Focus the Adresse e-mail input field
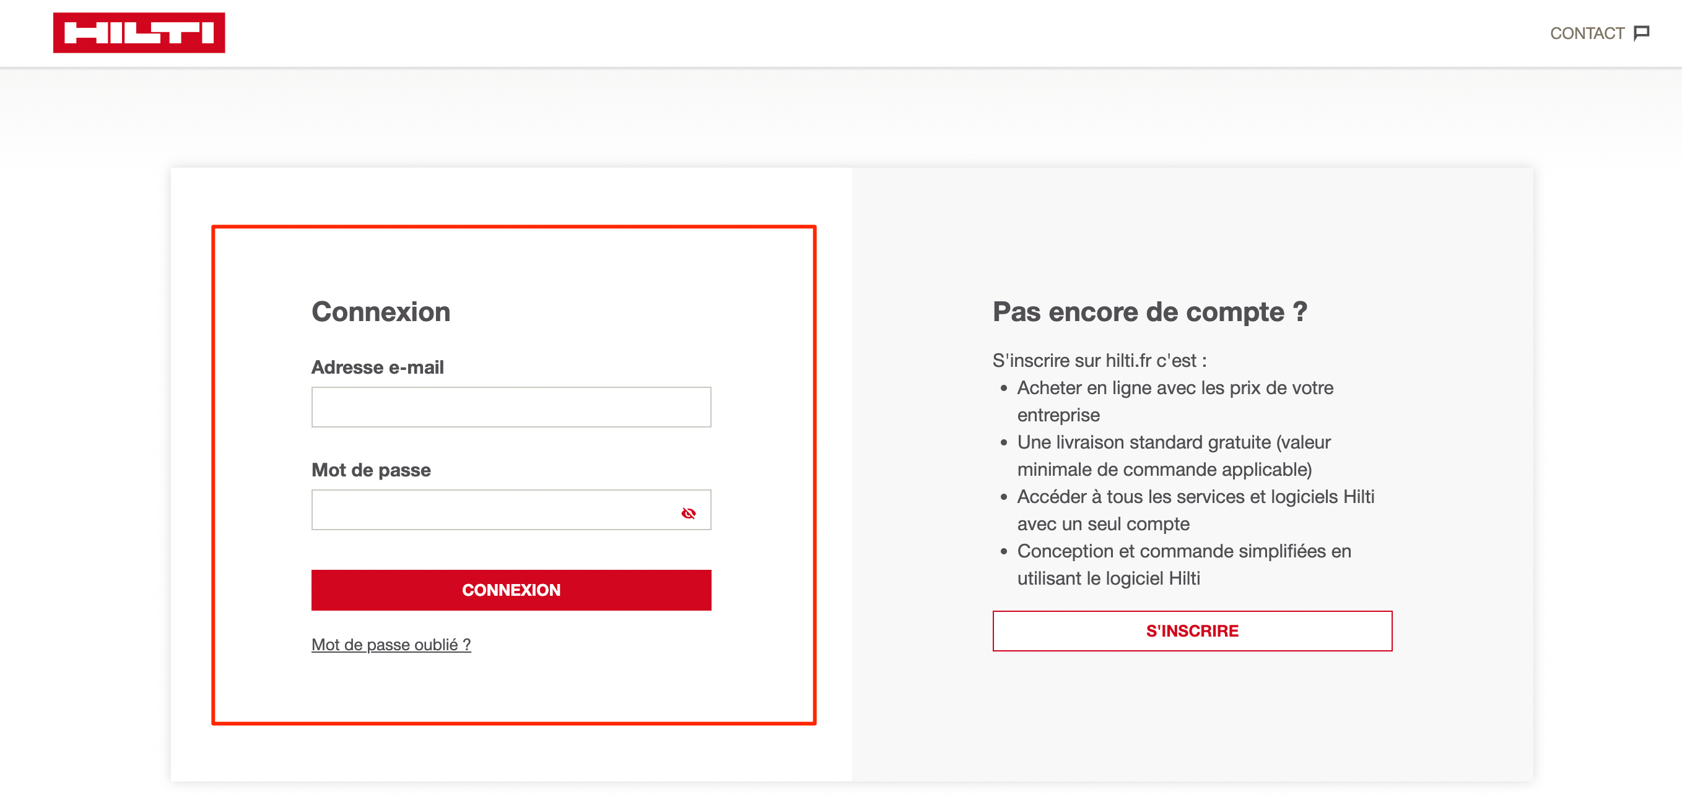1682x808 pixels. click(x=512, y=407)
